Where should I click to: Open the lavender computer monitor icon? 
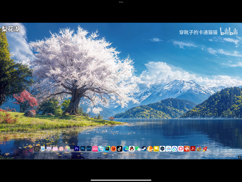click(x=49, y=149)
